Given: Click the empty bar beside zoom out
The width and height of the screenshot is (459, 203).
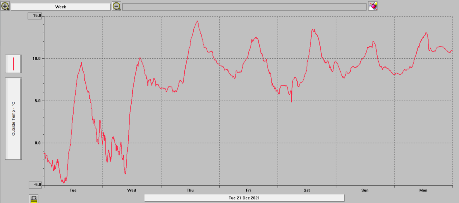Looking at the screenshot, I should [244, 7].
